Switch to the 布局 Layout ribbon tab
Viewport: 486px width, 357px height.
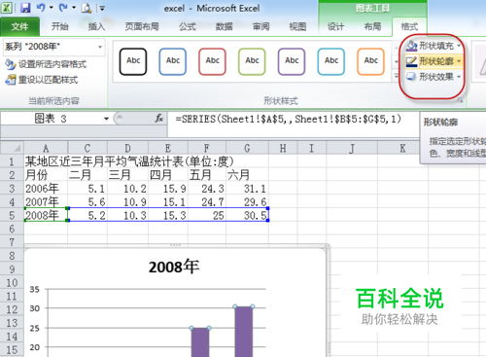372,26
